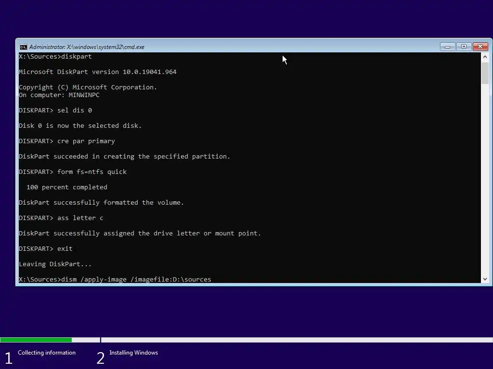This screenshot has height=369, width=493.
Task: Click the 'DISKPART> form fs=ntfs quick' line
Action: pyautogui.click(x=73, y=172)
